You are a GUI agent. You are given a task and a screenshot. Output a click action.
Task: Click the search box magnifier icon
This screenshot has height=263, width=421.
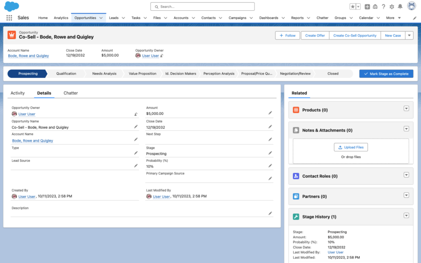[x=157, y=7]
